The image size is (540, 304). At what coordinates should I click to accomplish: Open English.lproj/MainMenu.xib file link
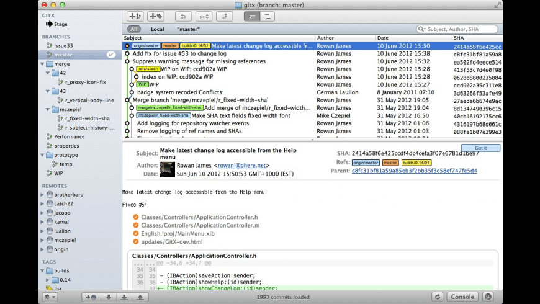(178, 234)
